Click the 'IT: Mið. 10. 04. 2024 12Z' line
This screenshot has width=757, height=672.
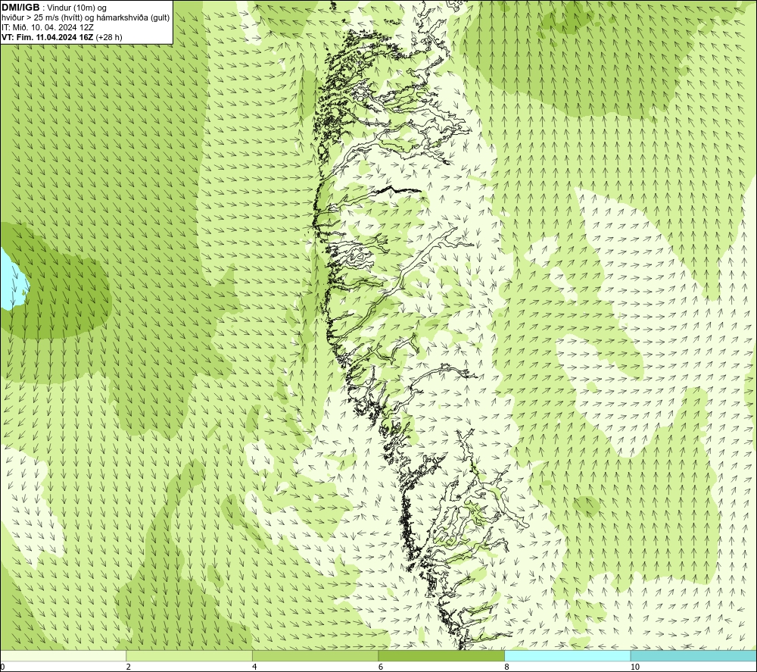(47, 27)
